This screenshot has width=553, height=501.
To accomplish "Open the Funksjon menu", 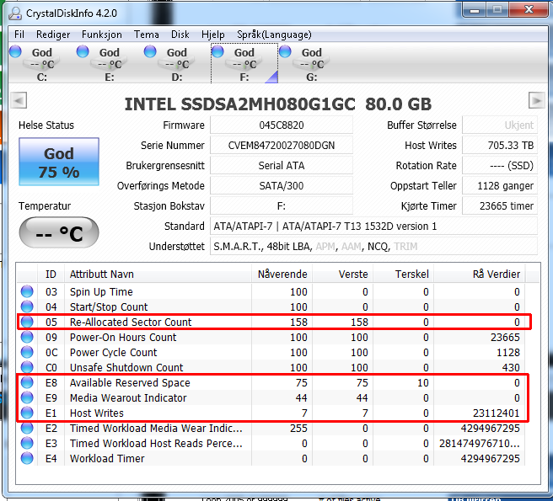I will tap(101, 35).
